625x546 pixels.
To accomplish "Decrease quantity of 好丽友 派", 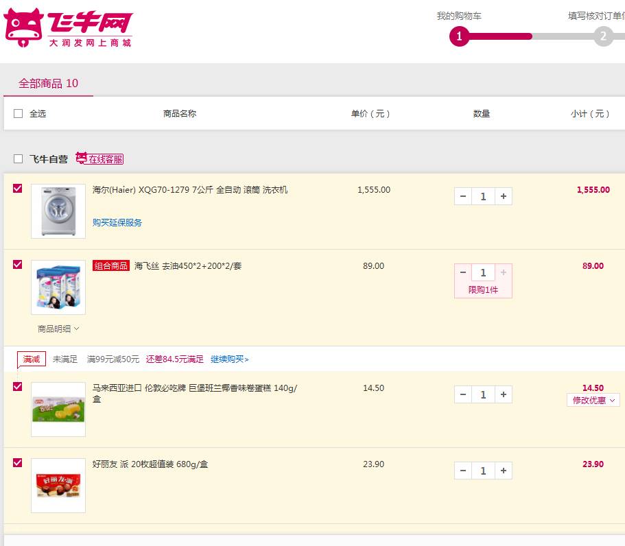I will [463, 471].
